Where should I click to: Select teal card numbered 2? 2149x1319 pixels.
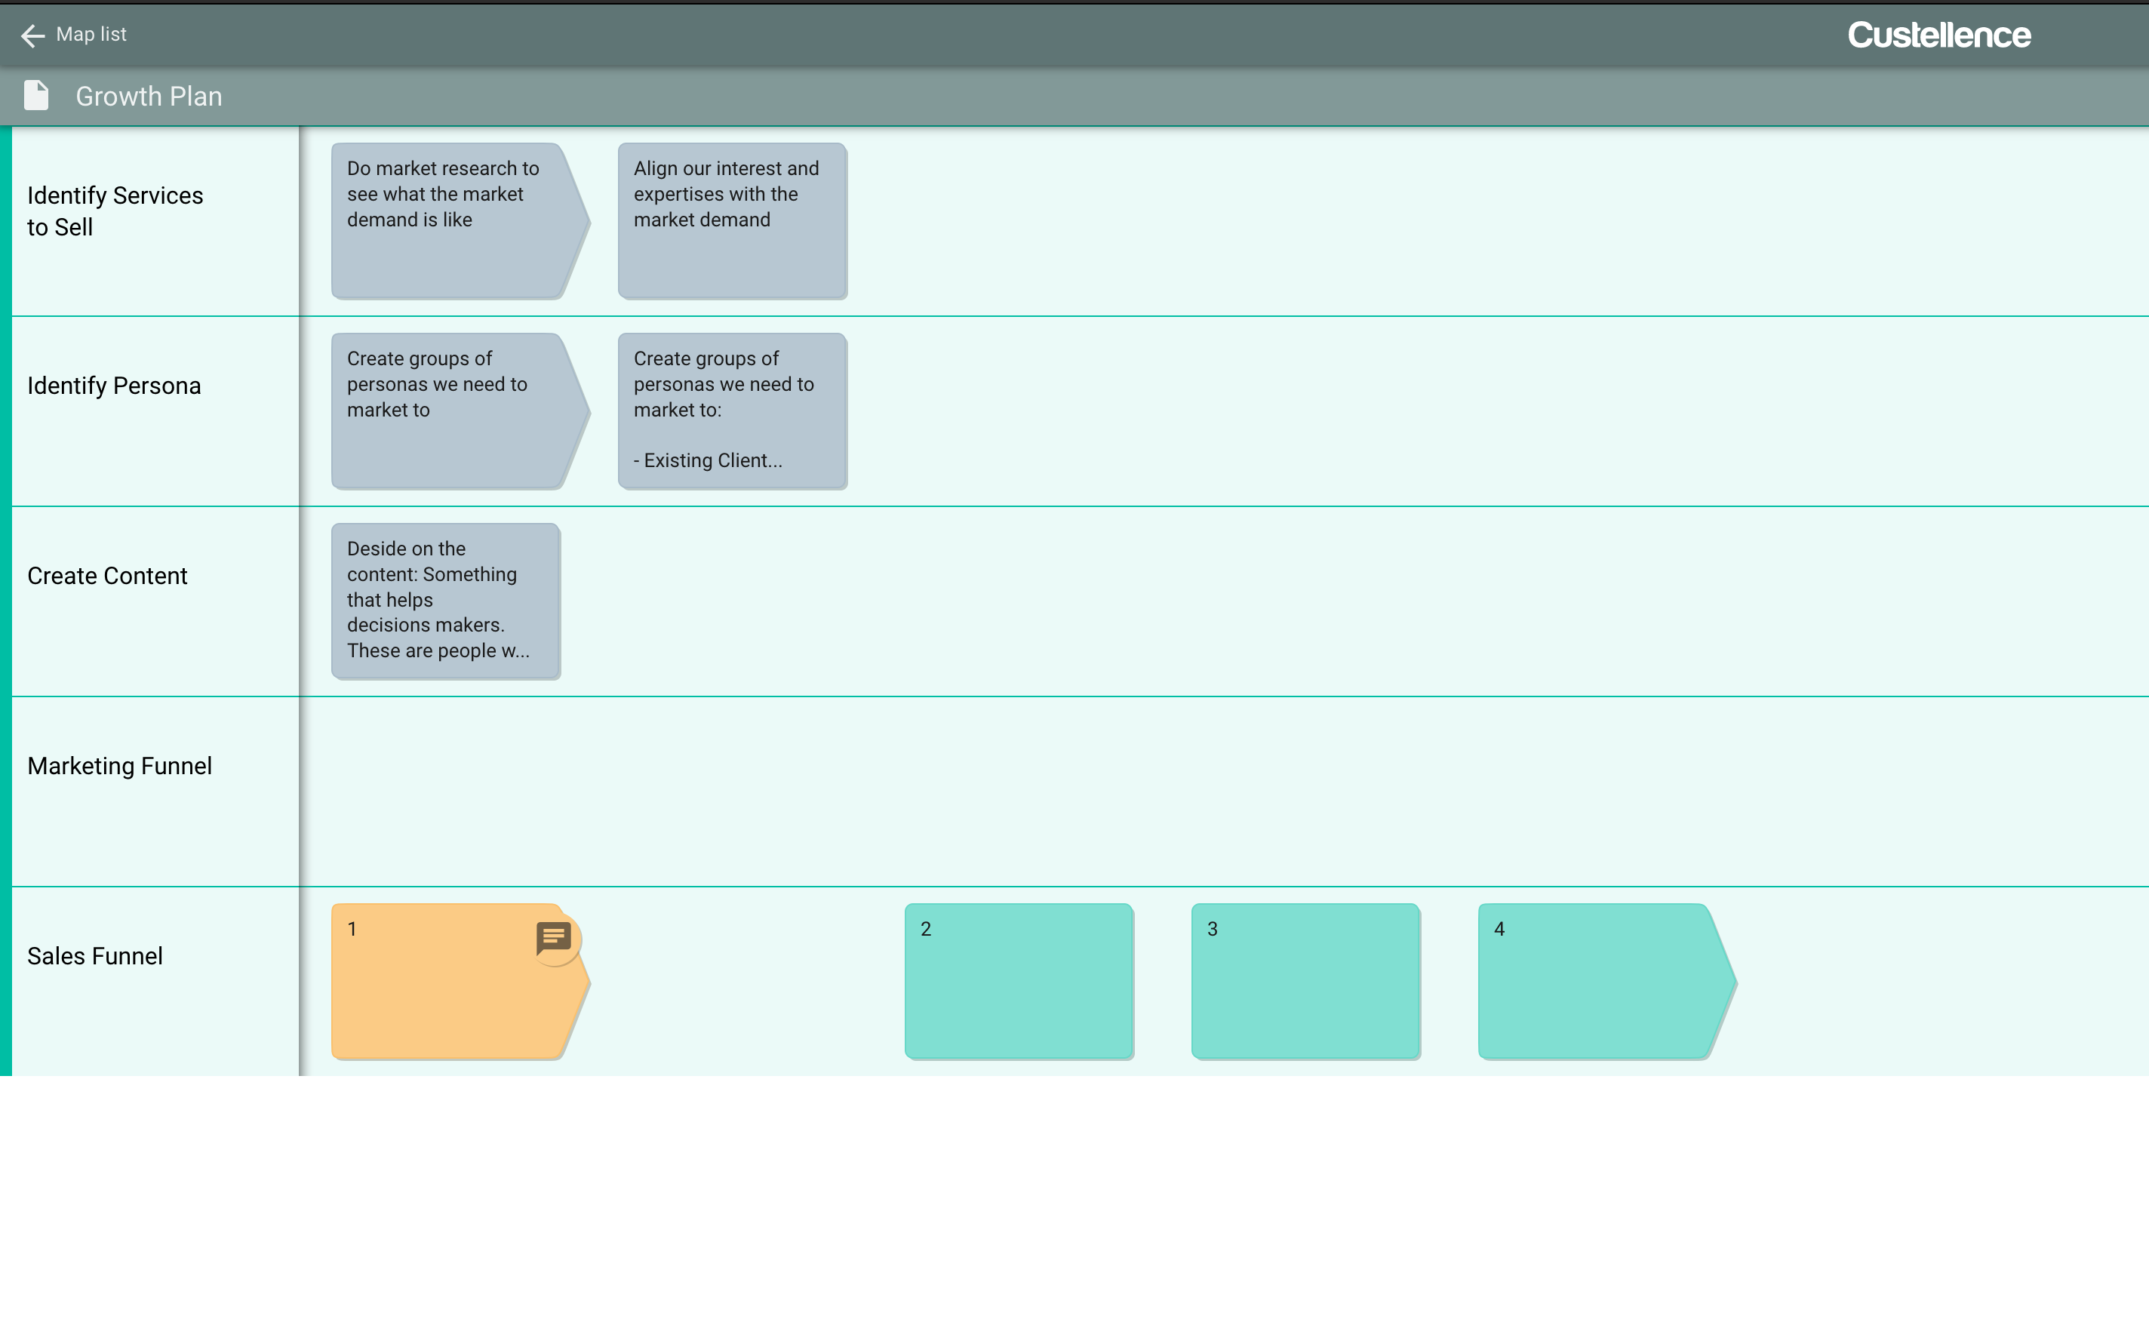tap(1019, 982)
